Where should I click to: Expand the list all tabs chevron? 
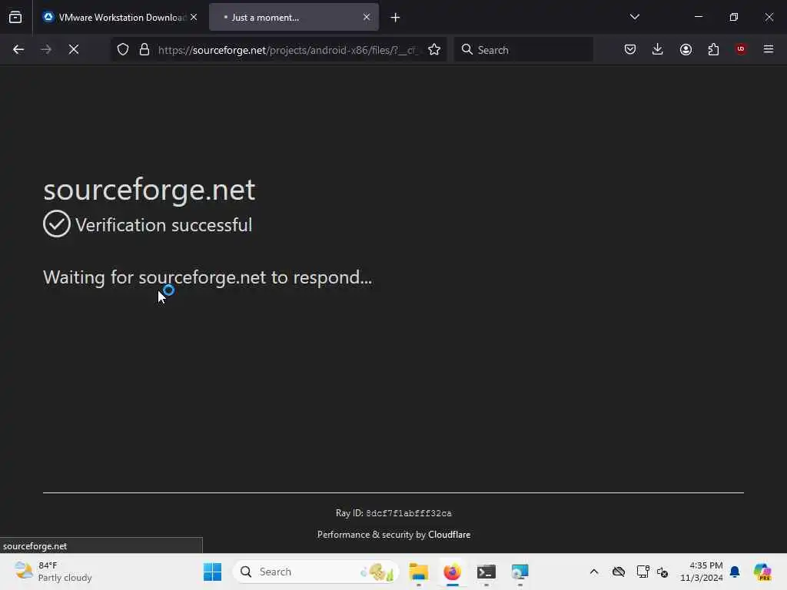click(x=634, y=17)
